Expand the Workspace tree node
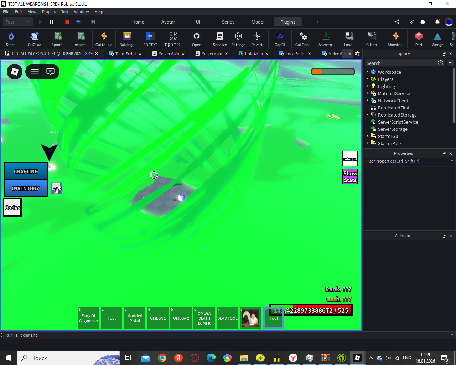 [367, 72]
